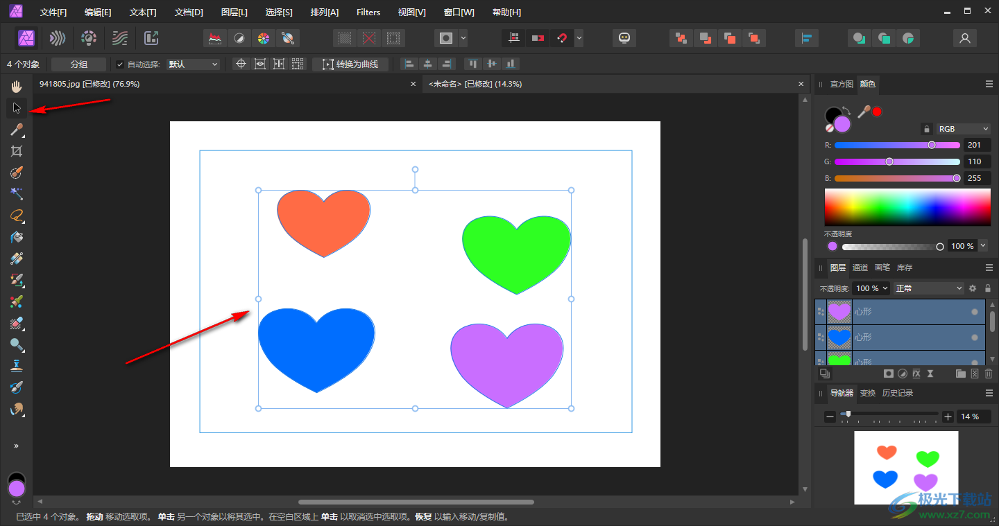Open auto-select default dropdown
999x526 pixels.
pyautogui.click(x=193, y=64)
